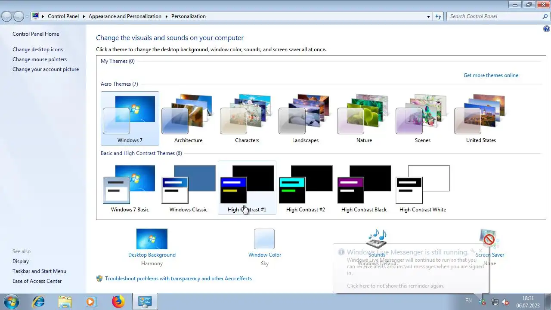Click the EN language indicator
Screen dimensions: 551x310
(x=468, y=301)
